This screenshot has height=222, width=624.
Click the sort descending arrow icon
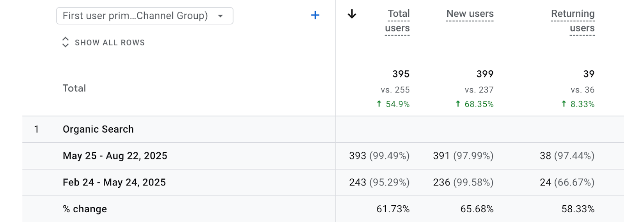[352, 14]
